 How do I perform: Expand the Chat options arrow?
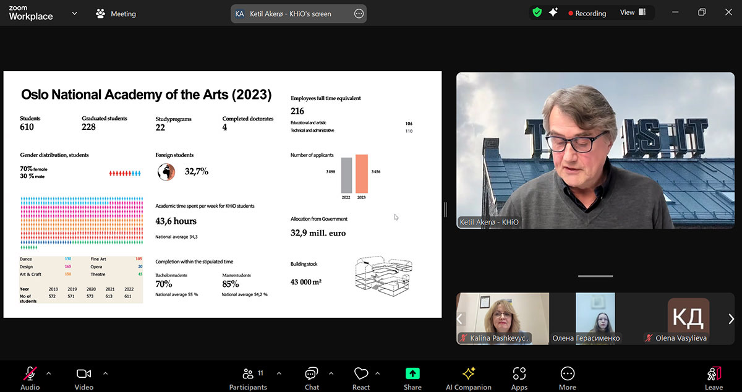pyautogui.click(x=331, y=373)
